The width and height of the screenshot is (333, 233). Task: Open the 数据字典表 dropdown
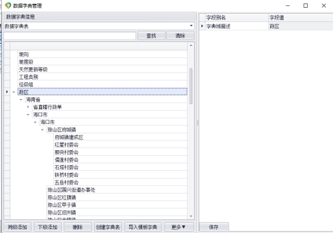coord(191,26)
